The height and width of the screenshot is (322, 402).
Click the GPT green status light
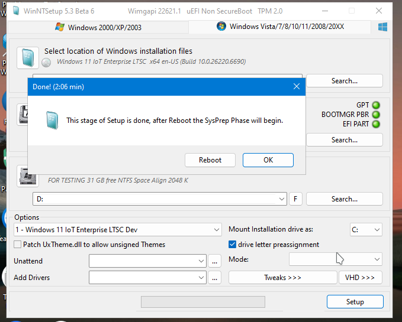pyautogui.click(x=376, y=105)
